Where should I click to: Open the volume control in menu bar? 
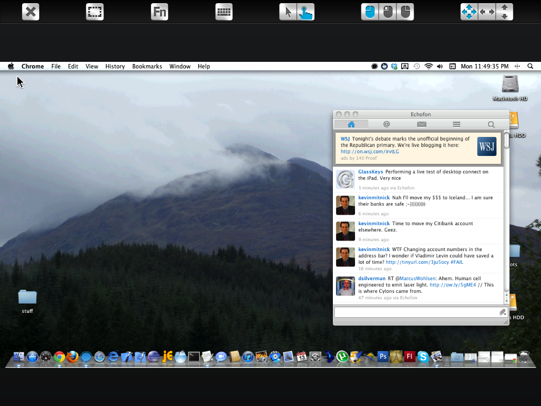click(x=440, y=67)
